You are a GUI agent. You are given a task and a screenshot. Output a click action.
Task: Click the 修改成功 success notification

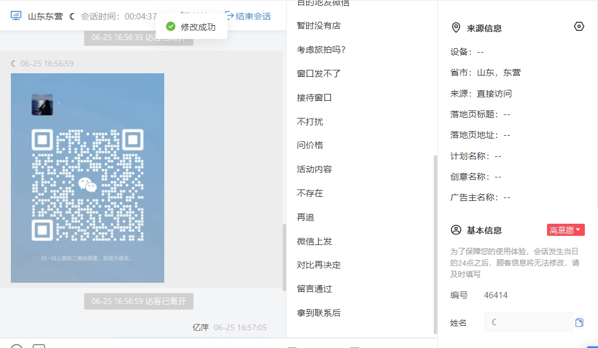click(x=192, y=27)
